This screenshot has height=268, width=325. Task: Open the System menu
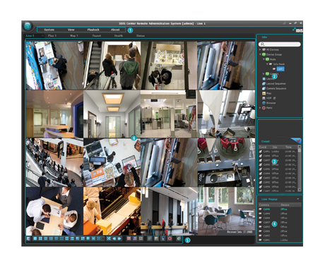pos(49,30)
